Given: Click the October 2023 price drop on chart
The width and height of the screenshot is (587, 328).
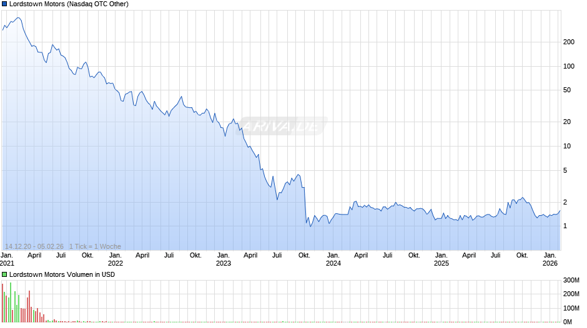Looking at the screenshot, I should point(305,206).
